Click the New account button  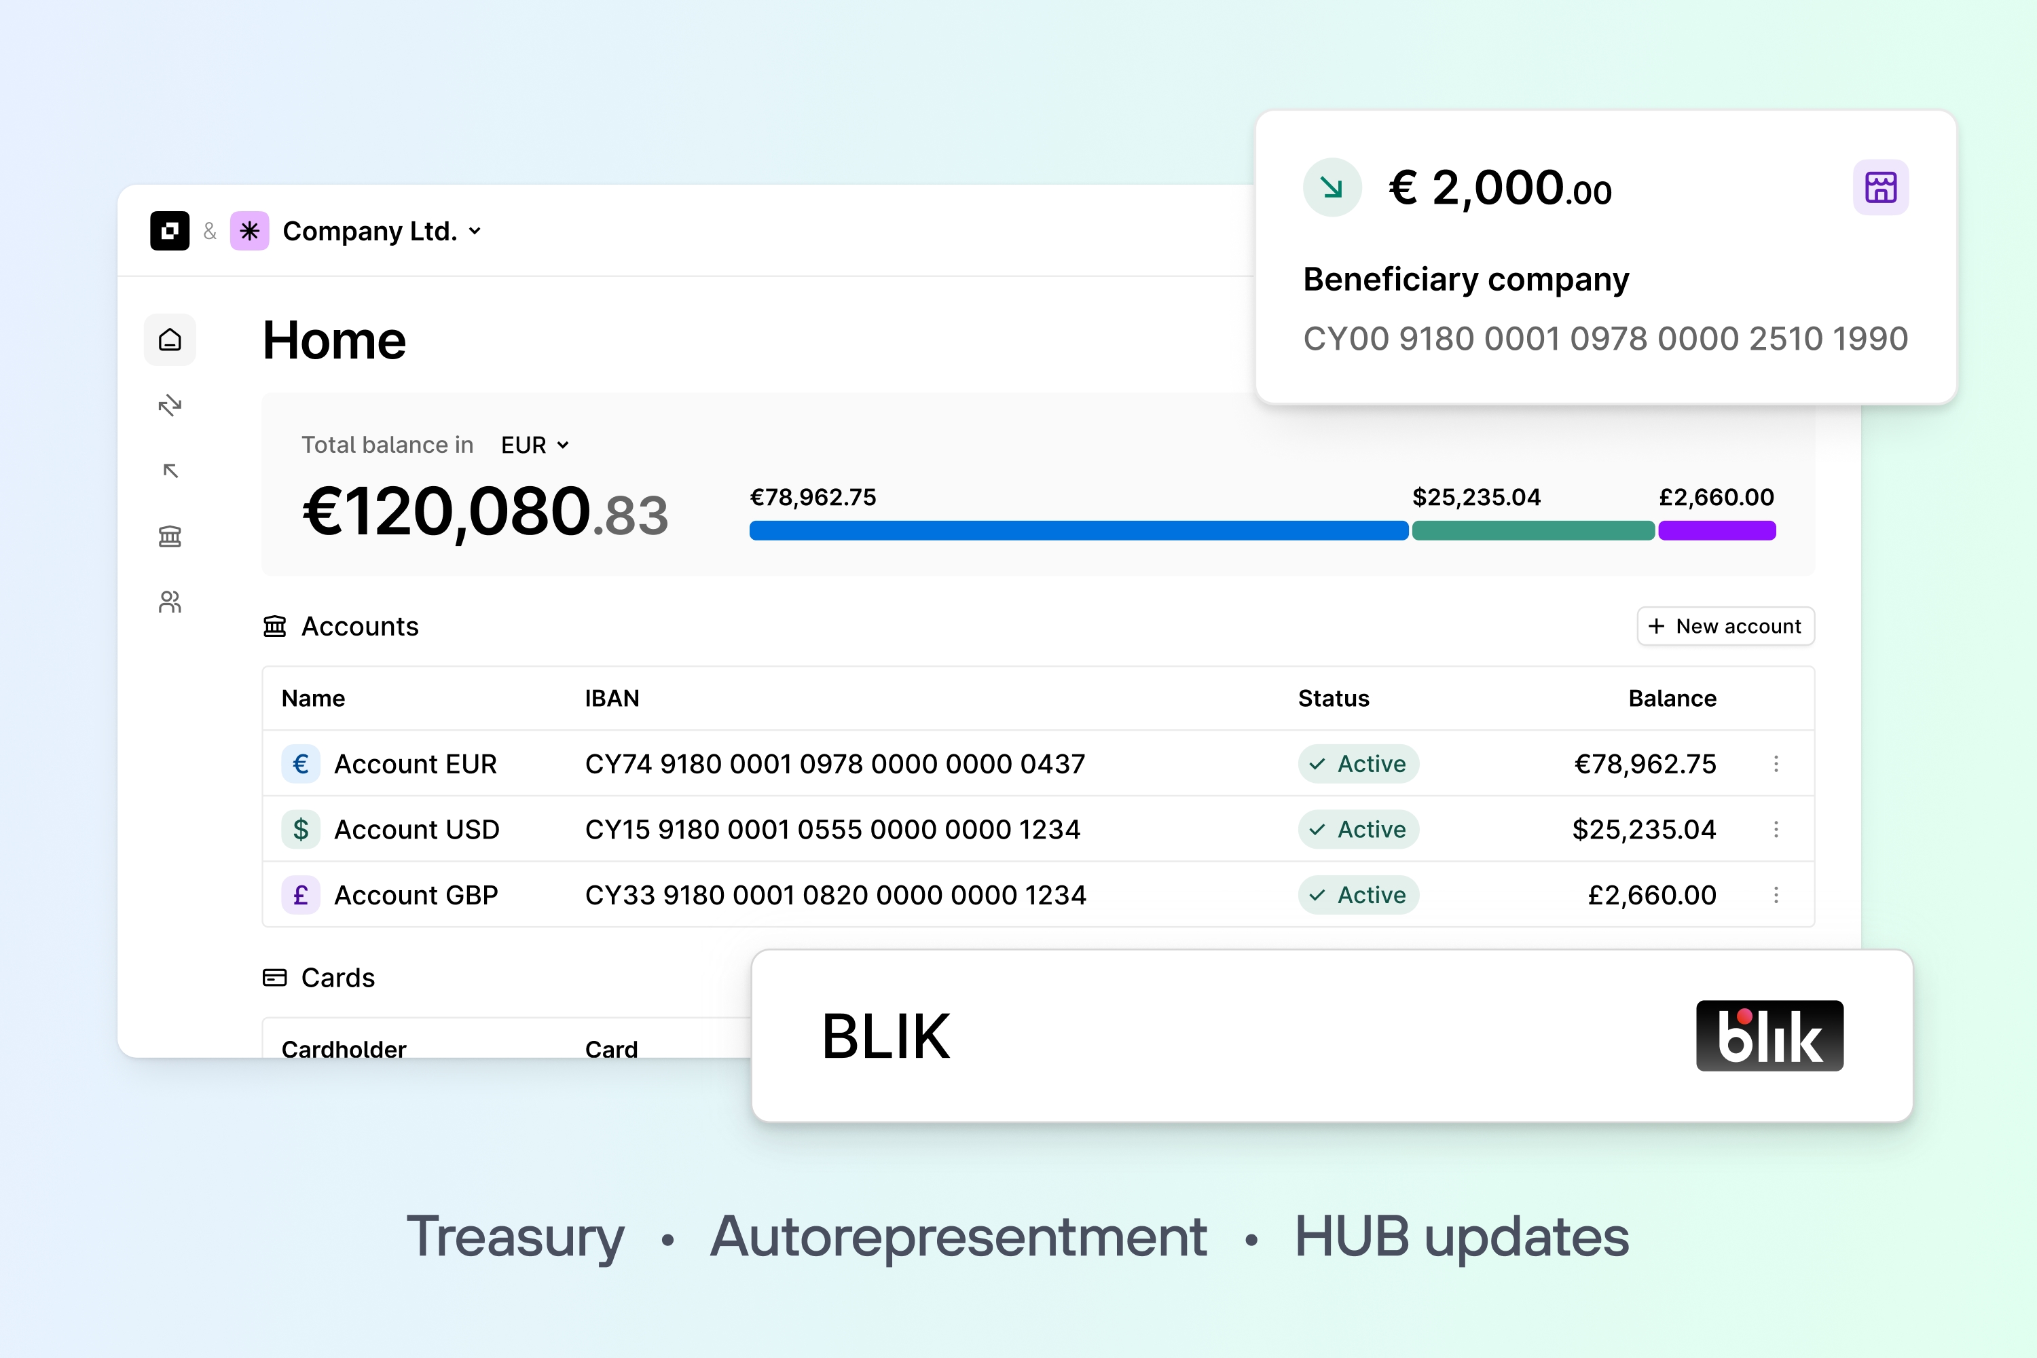(1725, 625)
